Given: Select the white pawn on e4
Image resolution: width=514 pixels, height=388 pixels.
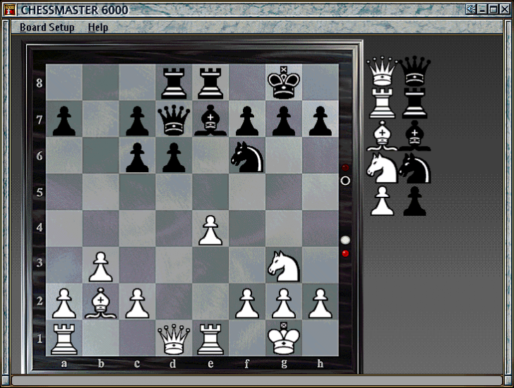Looking at the screenshot, I should (x=210, y=230).
